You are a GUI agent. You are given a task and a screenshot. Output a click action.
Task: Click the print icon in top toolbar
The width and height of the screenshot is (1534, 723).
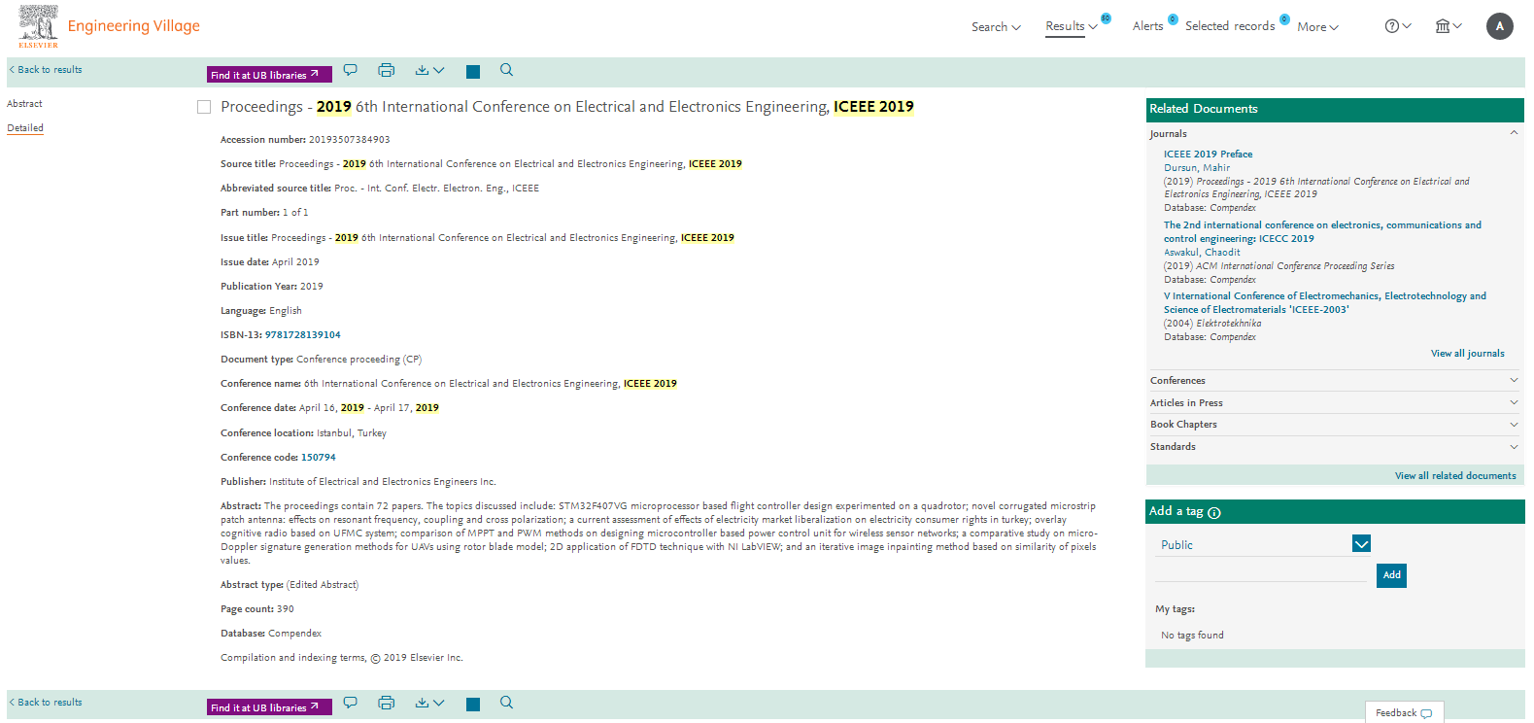click(x=386, y=70)
